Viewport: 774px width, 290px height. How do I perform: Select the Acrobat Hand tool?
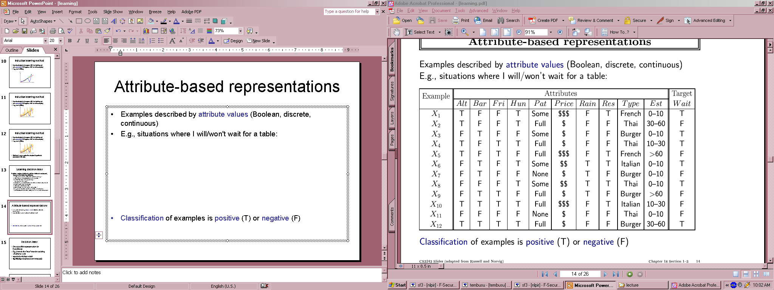pos(396,32)
